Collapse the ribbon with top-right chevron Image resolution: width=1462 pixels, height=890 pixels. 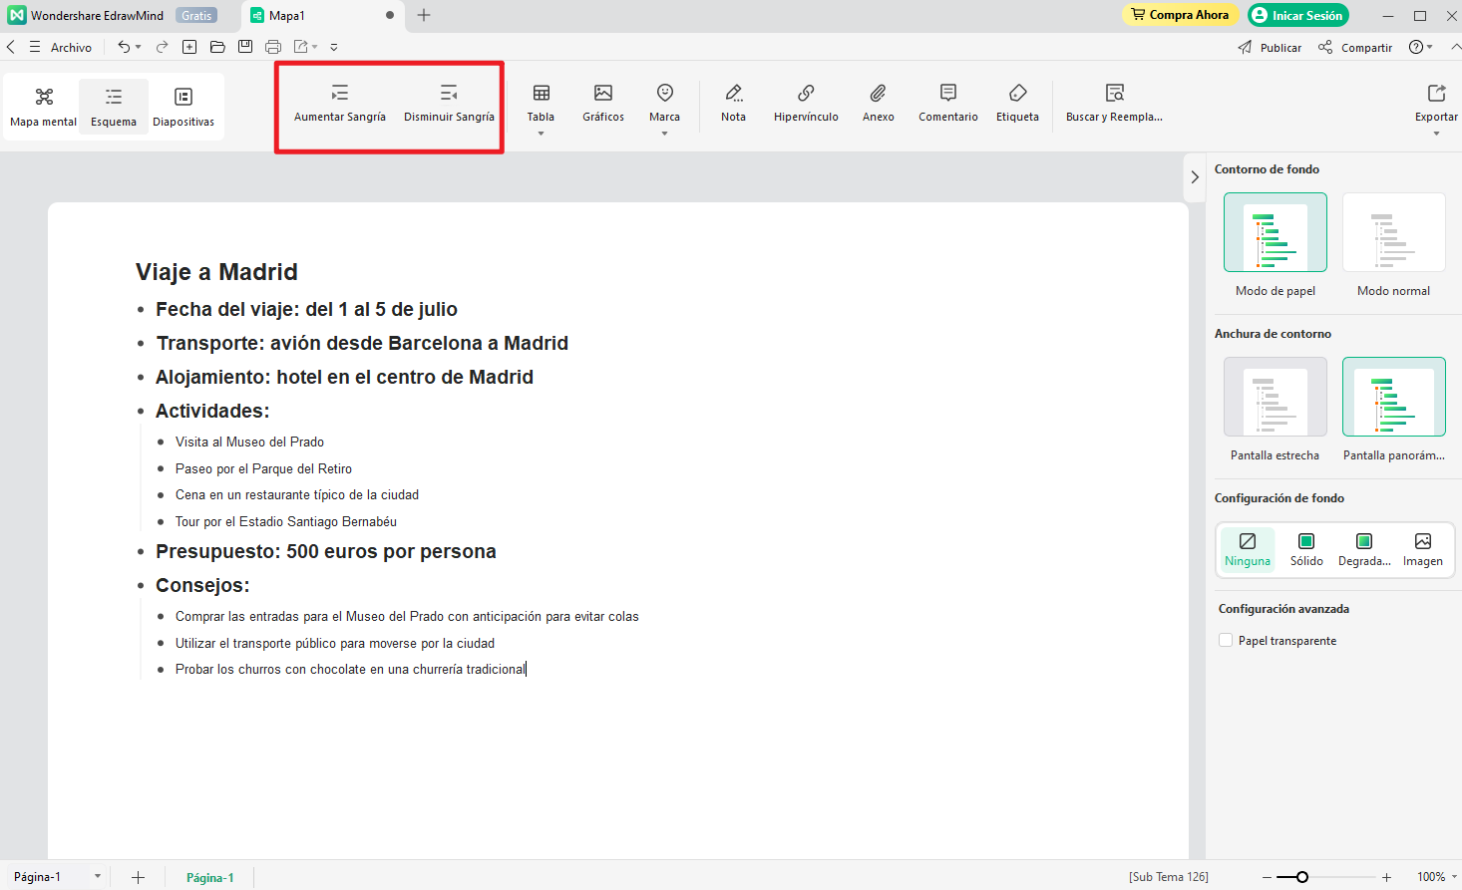[x=1455, y=47]
